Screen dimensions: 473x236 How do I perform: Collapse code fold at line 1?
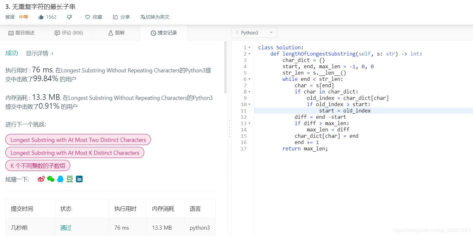click(x=250, y=47)
